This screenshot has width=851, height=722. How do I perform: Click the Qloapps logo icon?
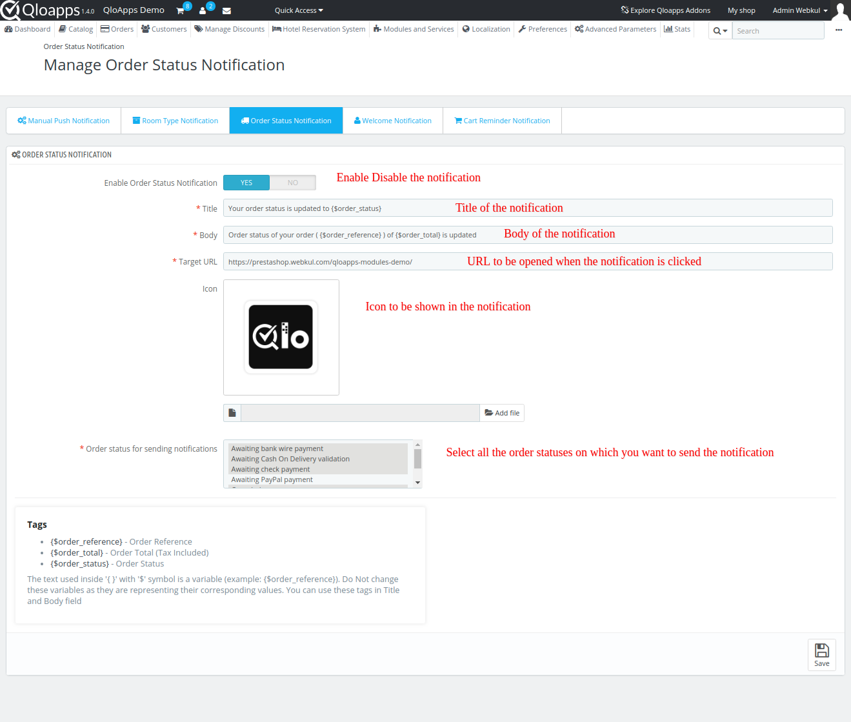[10, 10]
